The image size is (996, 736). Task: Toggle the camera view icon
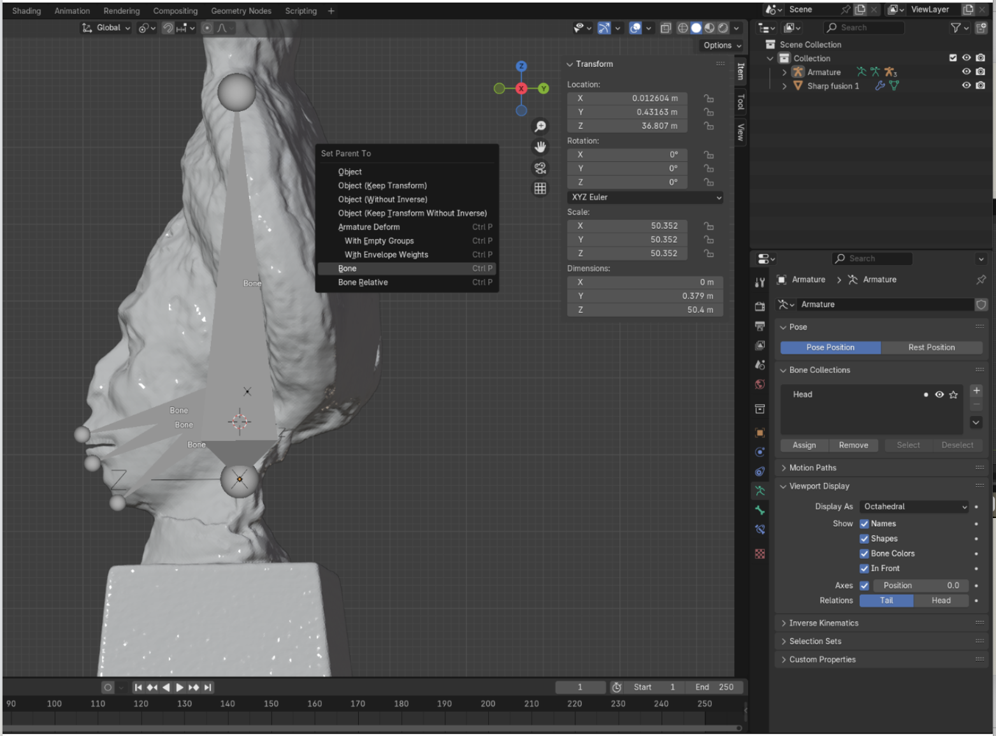coord(540,168)
